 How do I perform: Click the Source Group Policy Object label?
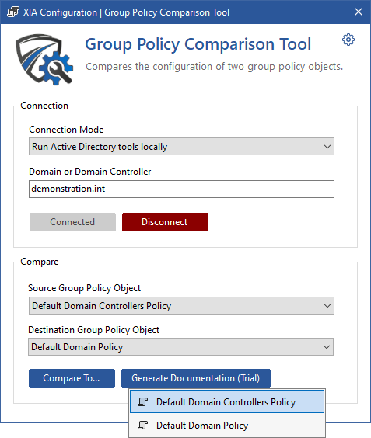[x=84, y=288]
